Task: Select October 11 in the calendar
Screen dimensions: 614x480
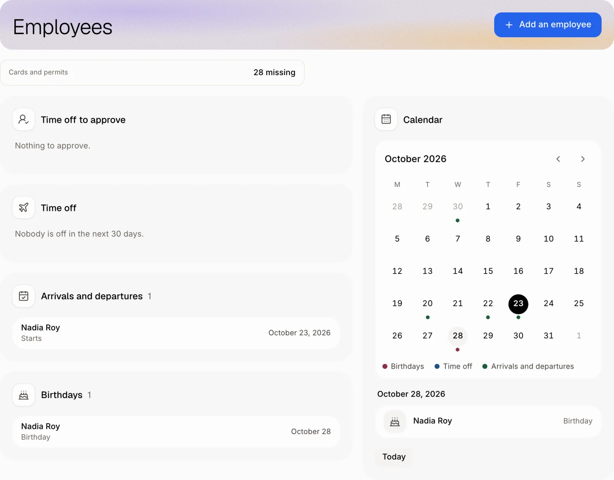Action: [x=579, y=239]
